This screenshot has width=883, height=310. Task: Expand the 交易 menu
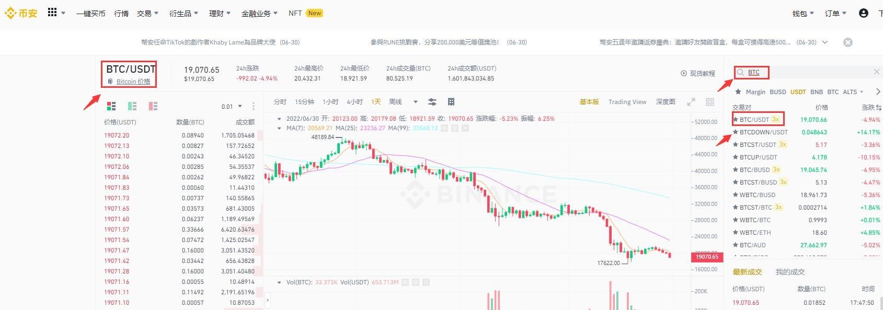[147, 14]
